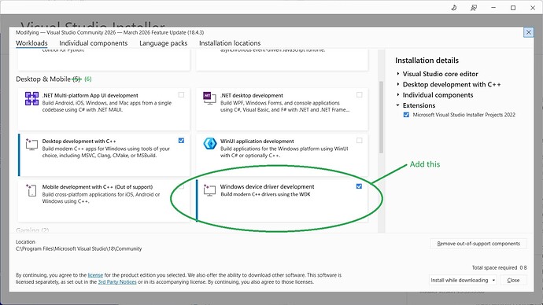Click 'Total space required' text

tap(494, 267)
